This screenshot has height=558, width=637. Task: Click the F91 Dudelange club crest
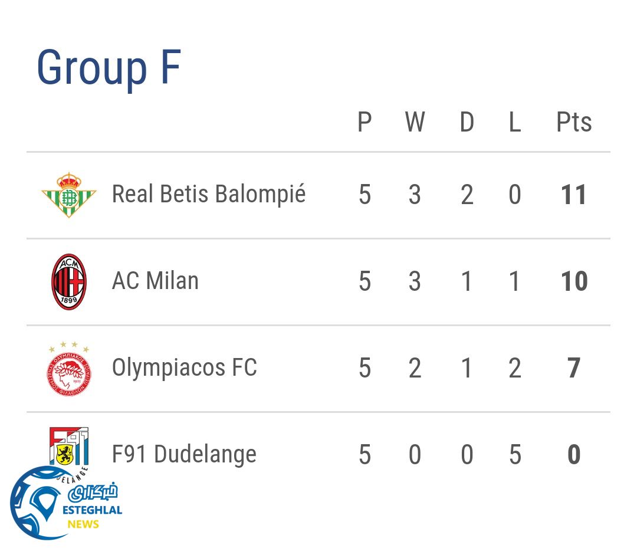click(x=69, y=447)
